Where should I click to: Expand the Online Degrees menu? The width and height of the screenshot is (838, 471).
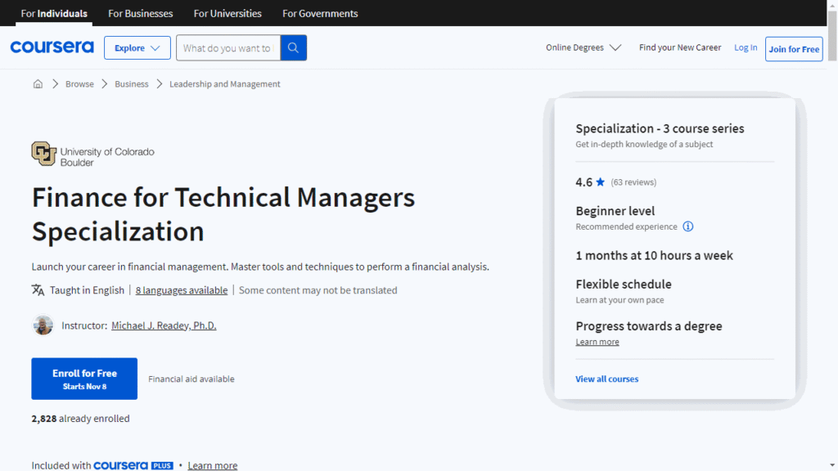coord(583,47)
